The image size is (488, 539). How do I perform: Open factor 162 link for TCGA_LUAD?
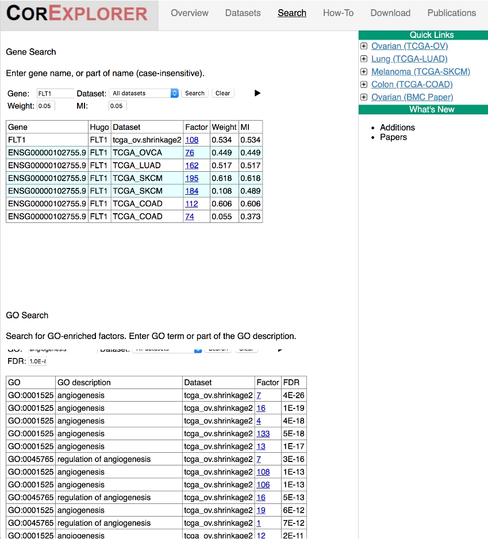(x=191, y=165)
